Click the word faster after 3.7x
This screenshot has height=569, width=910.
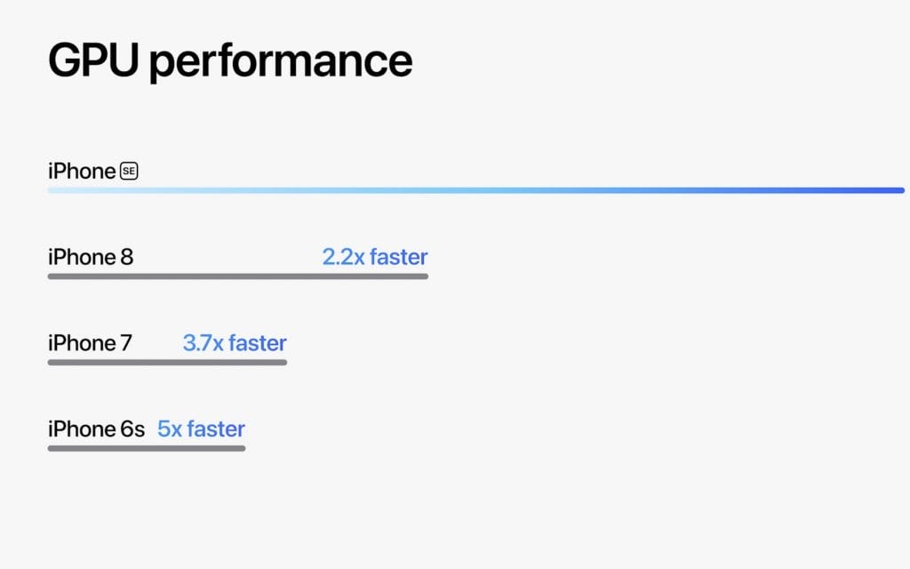(x=258, y=343)
